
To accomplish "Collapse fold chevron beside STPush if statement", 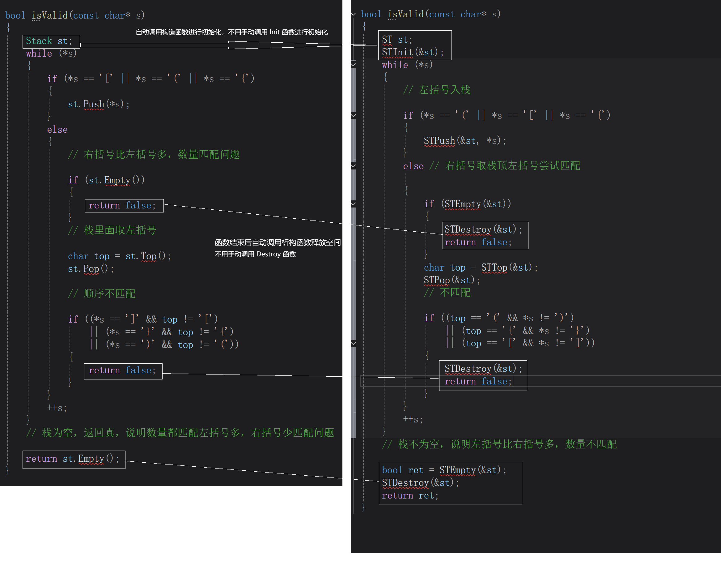I will tap(353, 115).
